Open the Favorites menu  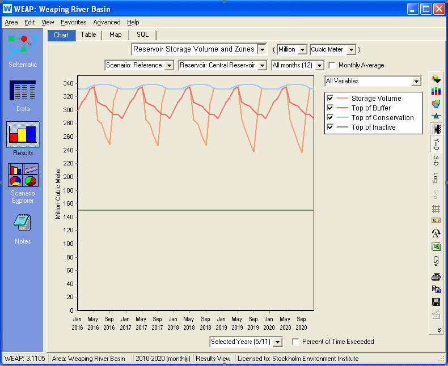[x=74, y=22]
